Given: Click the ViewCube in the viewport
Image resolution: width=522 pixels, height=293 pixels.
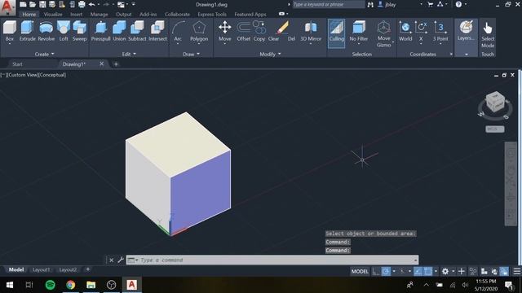Looking at the screenshot, I should click(x=495, y=103).
